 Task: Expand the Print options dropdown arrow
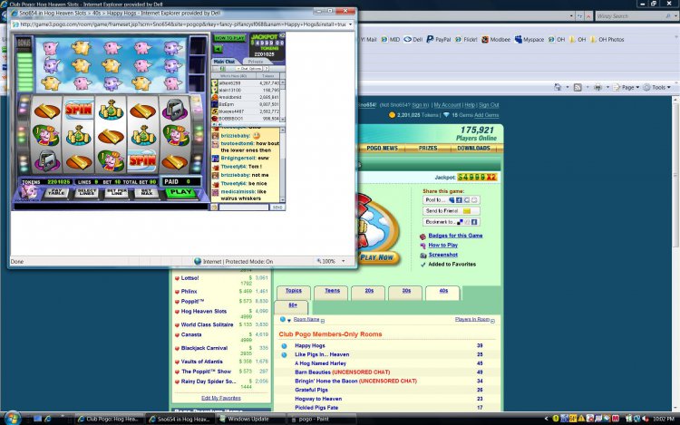[x=607, y=87]
